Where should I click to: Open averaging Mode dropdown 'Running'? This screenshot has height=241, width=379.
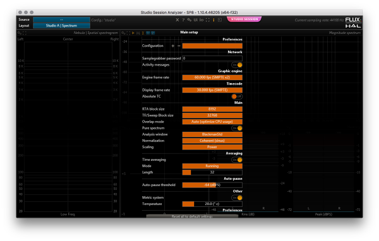[x=212, y=166]
